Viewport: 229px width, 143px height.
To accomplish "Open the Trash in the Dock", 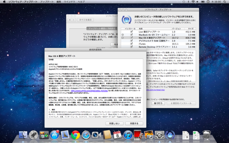I will point(207,135).
